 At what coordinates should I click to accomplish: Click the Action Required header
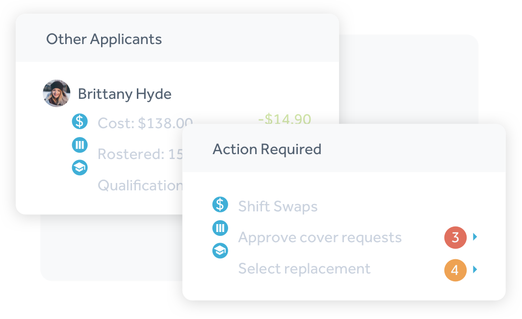pyautogui.click(x=267, y=149)
